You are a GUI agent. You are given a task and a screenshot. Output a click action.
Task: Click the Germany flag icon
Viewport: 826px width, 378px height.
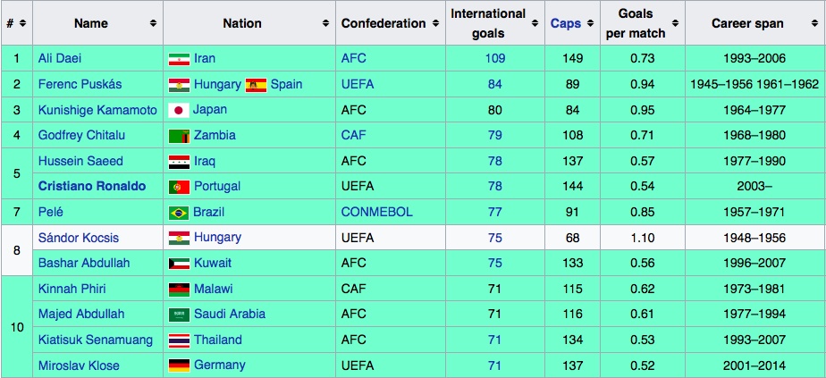(x=179, y=365)
